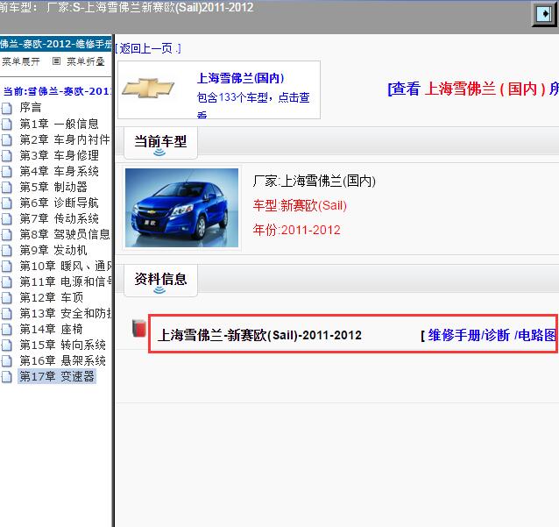Image resolution: width=559 pixels, height=527 pixels.
Task: Click 菜单折叠 to collapse the menu
Action: (x=86, y=61)
